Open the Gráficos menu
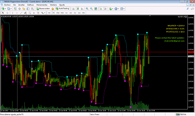The image size is (195, 116). click(31, 5)
